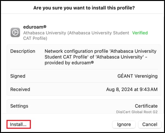165x133 pixels.
Task: Click the Description row label
Action: 23,51
